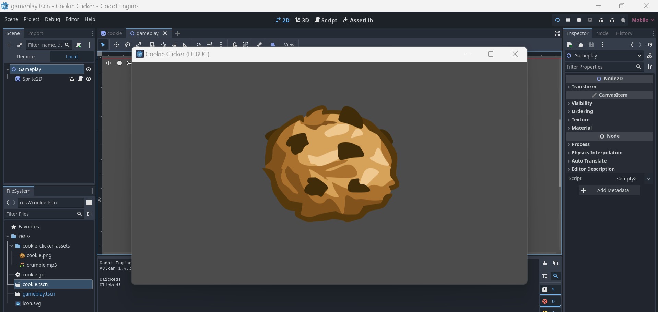Go to previous edited object in Inspector
Viewport: 658px width, 312px height.
[632, 45]
